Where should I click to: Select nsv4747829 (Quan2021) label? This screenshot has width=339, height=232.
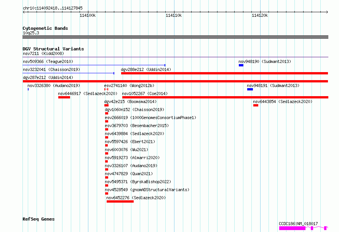point(129,174)
